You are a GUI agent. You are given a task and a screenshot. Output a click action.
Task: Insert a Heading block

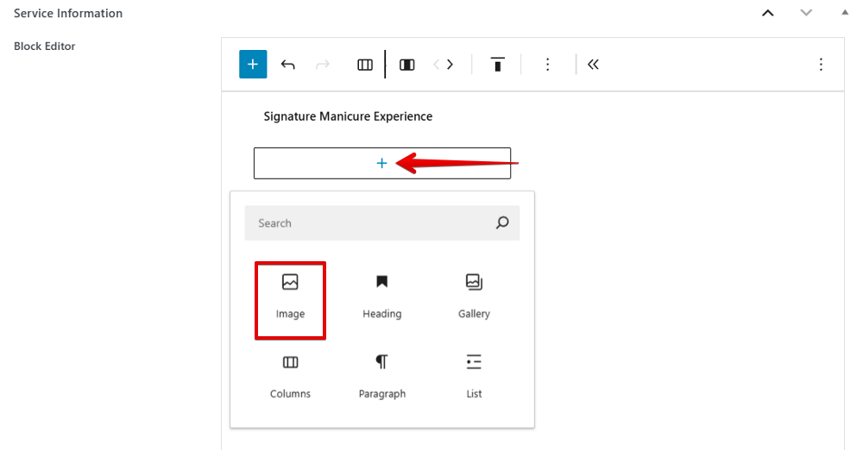(x=382, y=297)
